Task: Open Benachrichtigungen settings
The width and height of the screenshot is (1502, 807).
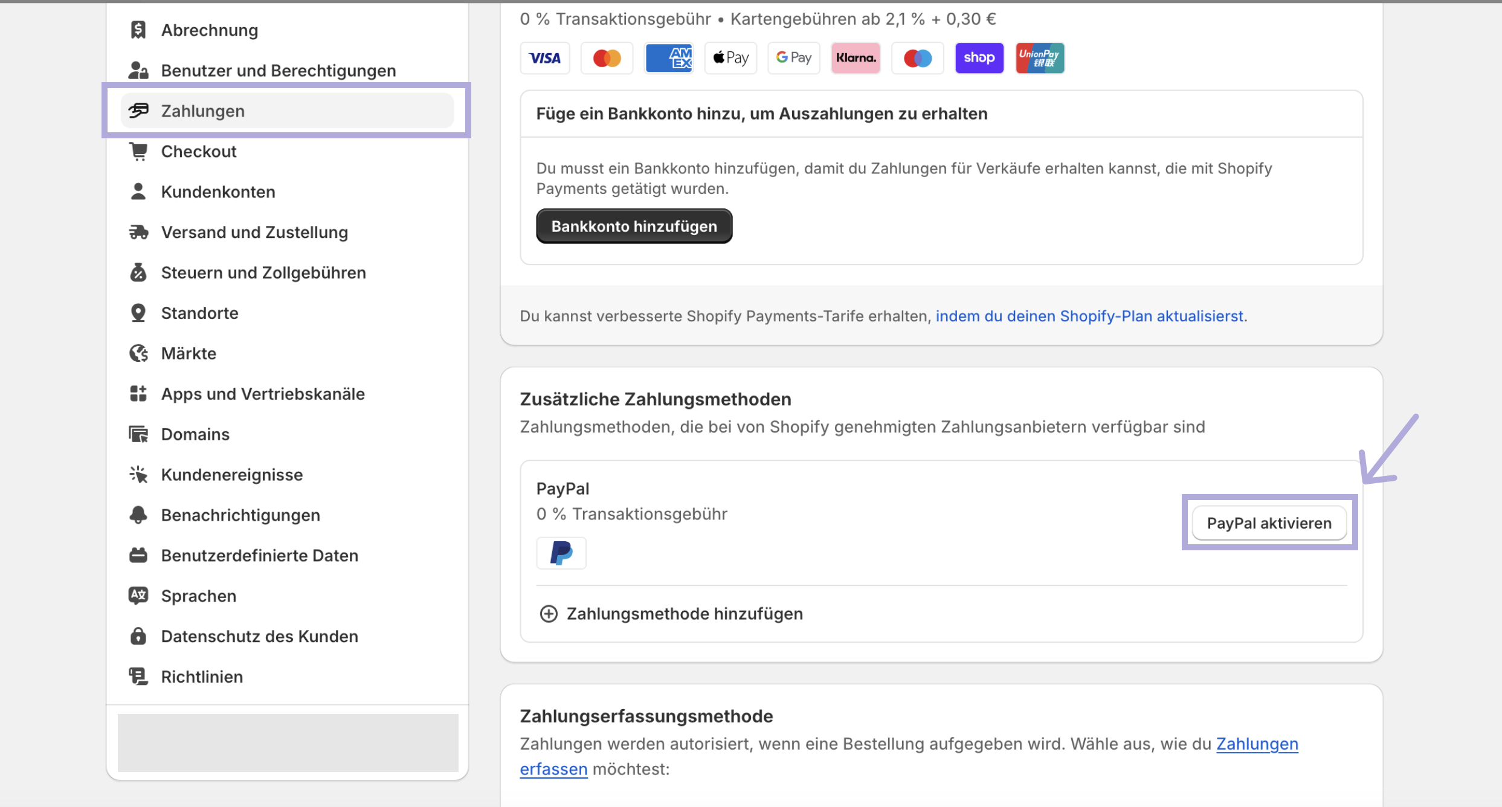Action: 288,515
